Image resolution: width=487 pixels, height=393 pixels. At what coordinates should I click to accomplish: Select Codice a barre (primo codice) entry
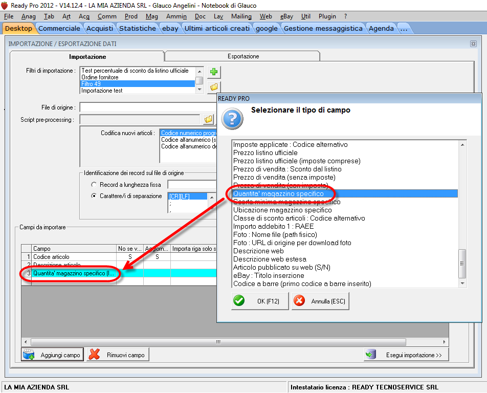[x=345, y=283]
